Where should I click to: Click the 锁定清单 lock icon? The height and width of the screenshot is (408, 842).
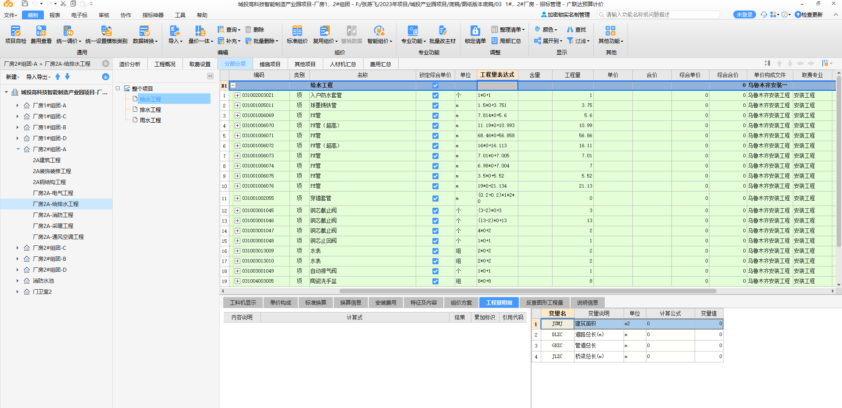click(475, 31)
